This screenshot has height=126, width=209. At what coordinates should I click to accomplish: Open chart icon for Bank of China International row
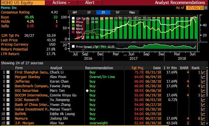tap(203, 105)
